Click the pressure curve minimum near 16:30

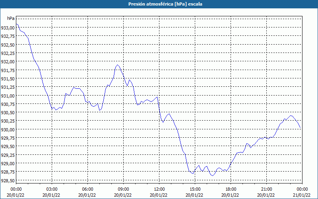213,176
